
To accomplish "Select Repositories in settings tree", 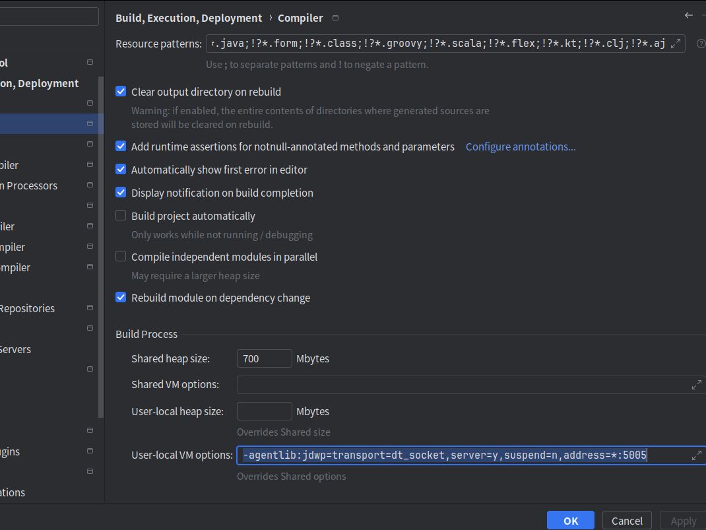I will [26, 308].
